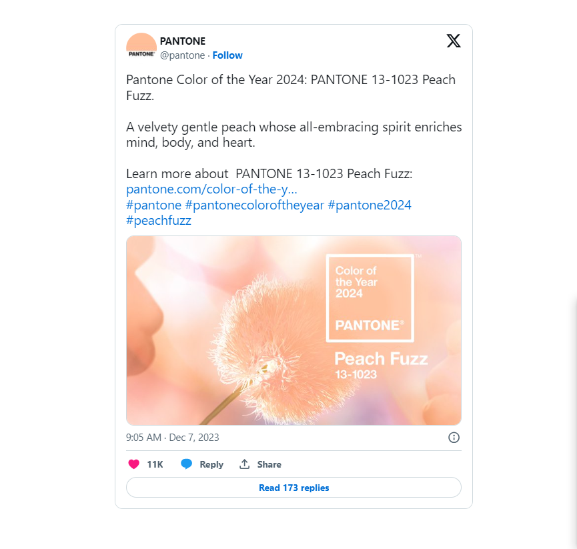
Task: Follow the @pantone account
Action: coord(227,55)
